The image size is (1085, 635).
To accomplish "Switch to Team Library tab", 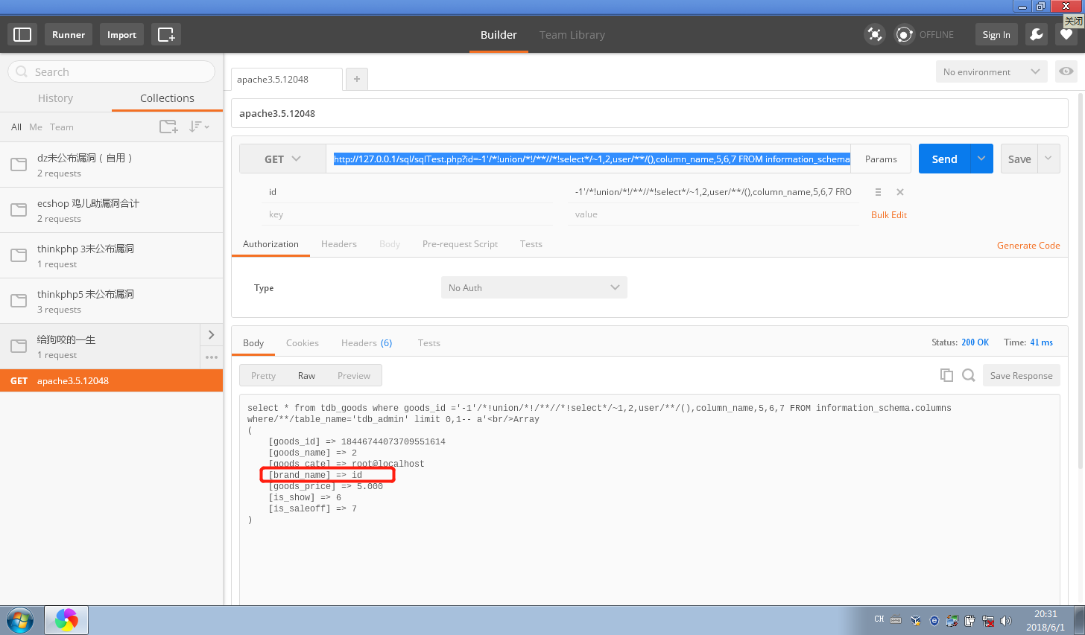I will pyautogui.click(x=572, y=35).
